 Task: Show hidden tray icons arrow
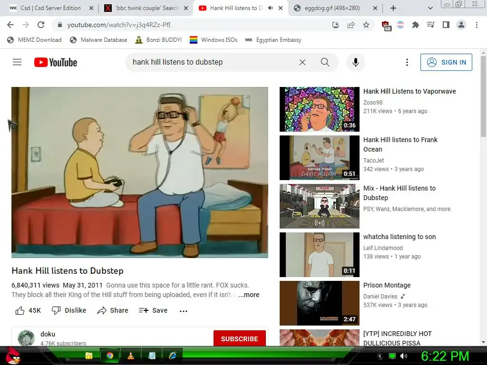tap(380, 356)
